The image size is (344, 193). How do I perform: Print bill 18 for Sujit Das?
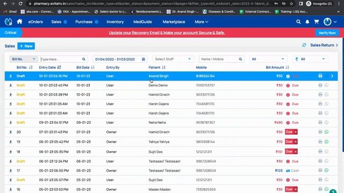pyautogui.click(x=320, y=151)
